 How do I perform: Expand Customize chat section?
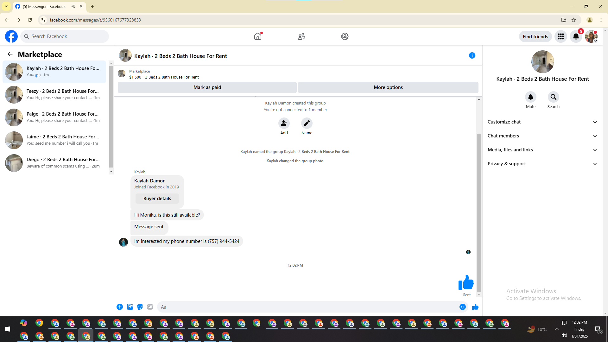[542, 122]
